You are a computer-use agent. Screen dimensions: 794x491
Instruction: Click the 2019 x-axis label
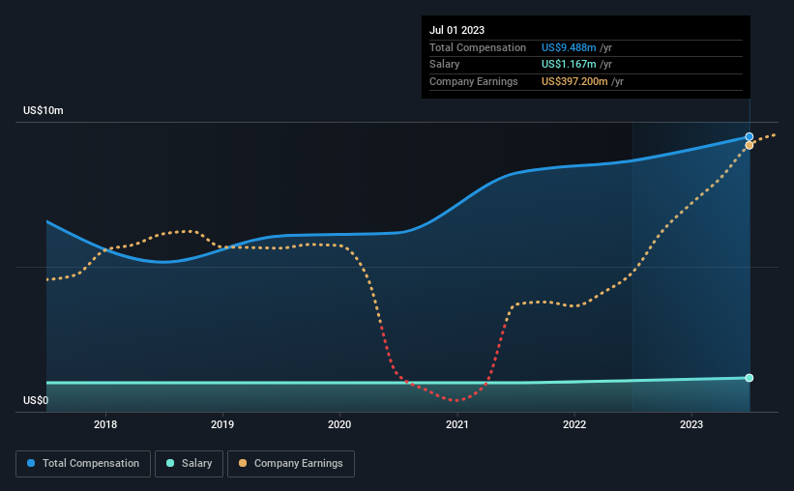coord(222,424)
